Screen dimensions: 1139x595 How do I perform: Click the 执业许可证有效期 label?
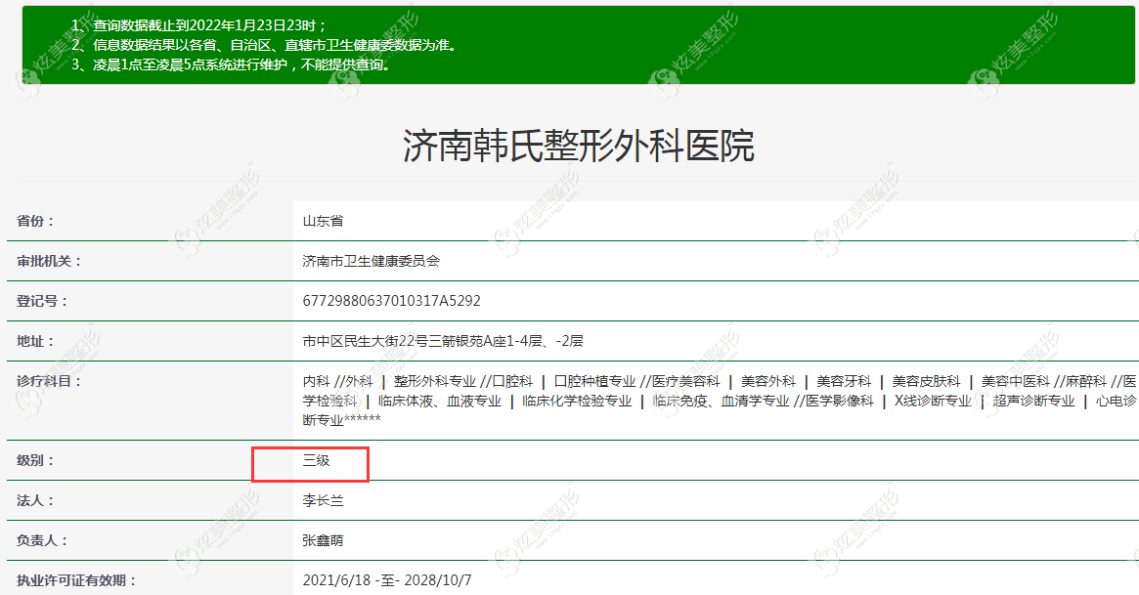coord(76,580)
